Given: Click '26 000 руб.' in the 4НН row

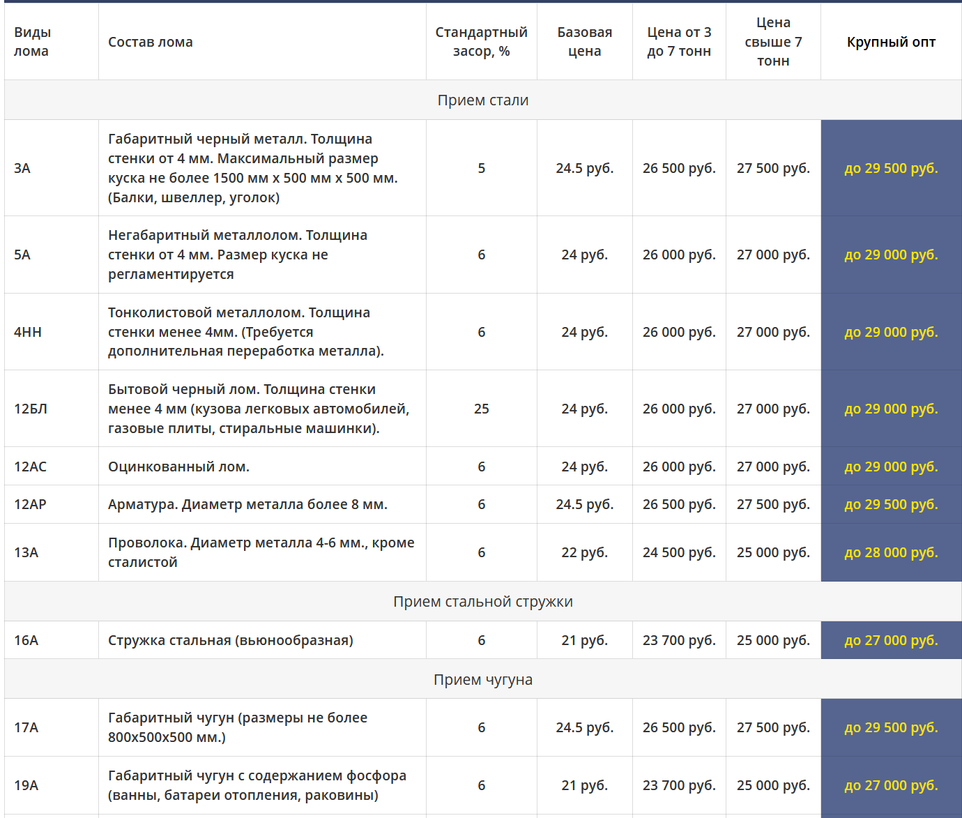Looking at the screenshot, I should click(x=679, y=332).
